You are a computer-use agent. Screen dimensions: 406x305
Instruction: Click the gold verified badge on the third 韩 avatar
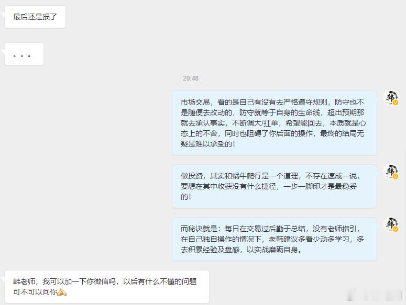pyautogui.click(x=396, y=229)
